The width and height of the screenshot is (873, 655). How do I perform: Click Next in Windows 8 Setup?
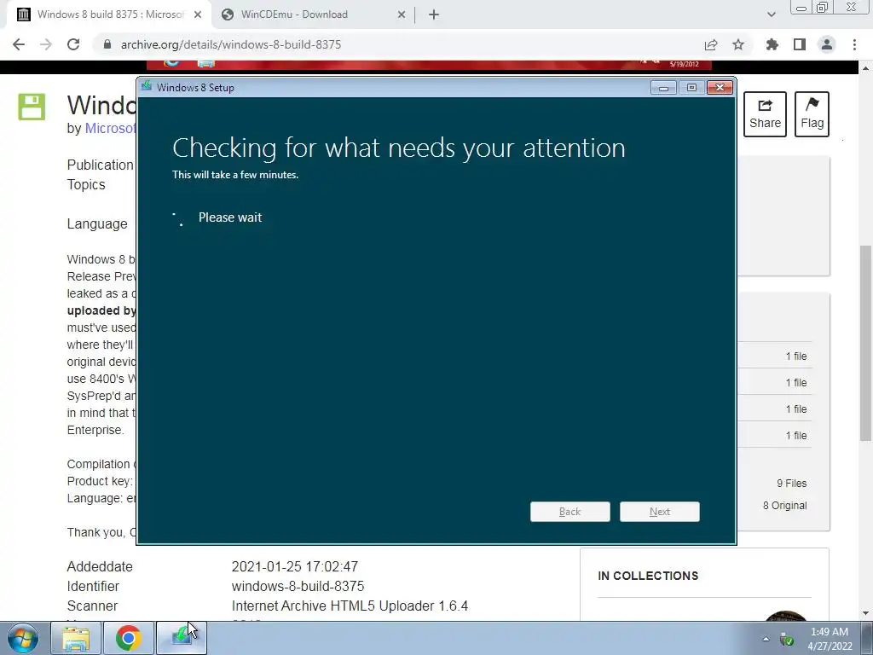pyautogui.click(x=660, y=512)
